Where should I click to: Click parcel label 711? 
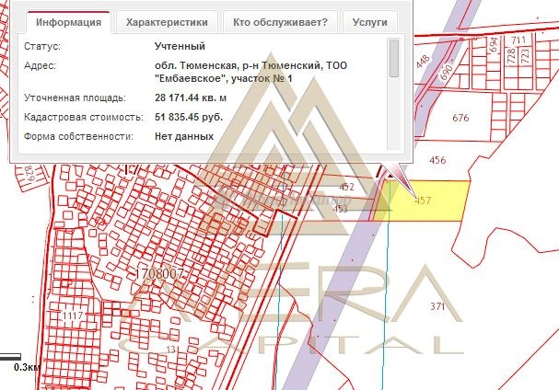pos(518,40)
